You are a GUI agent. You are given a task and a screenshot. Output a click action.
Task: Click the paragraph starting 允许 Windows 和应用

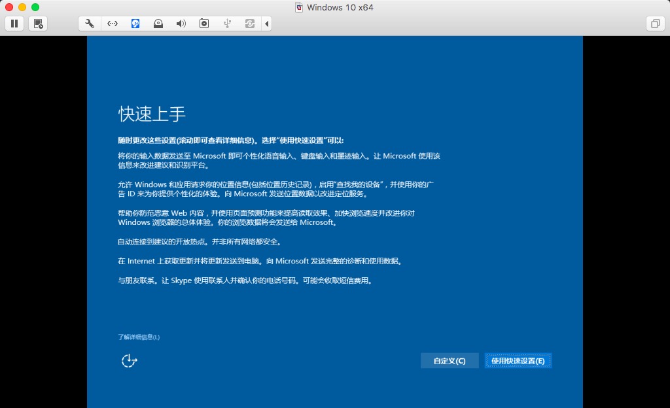[x=276, y=189]
